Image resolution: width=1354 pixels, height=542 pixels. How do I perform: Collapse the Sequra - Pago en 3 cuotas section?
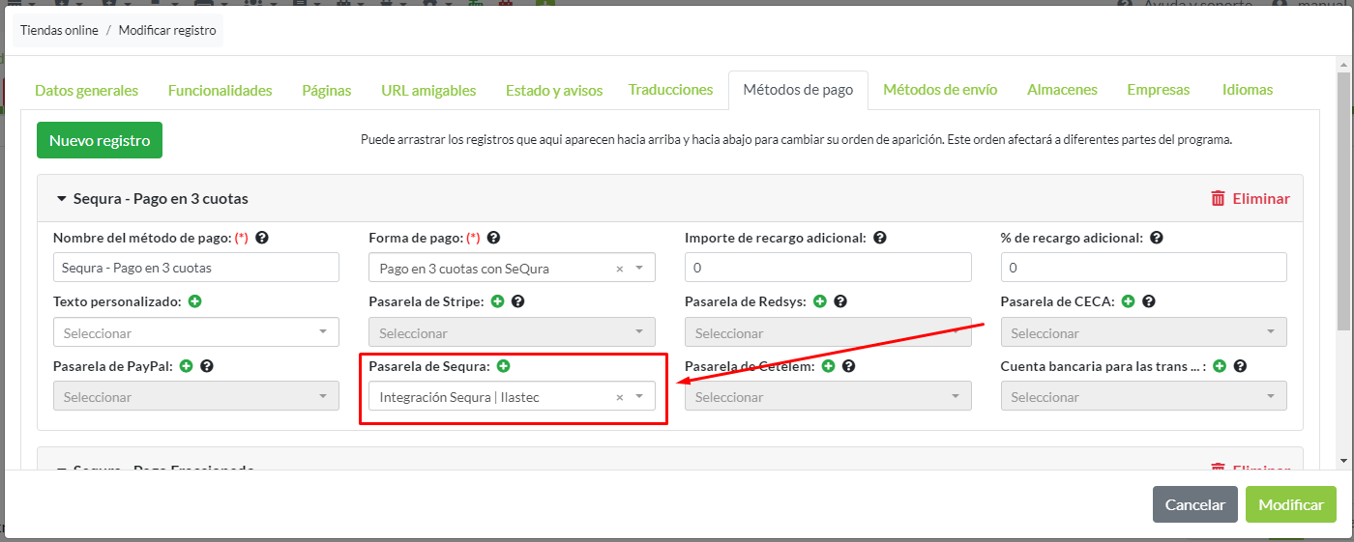(x=62, y=199)
